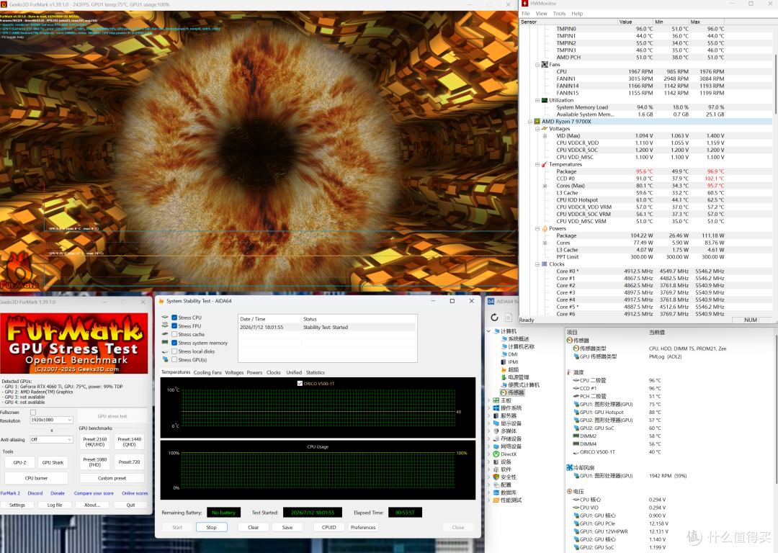The width and height of the screenshot is (778, 553).
Task: Collapse the HWMonitor Fans node
Action: click(537, 65)
